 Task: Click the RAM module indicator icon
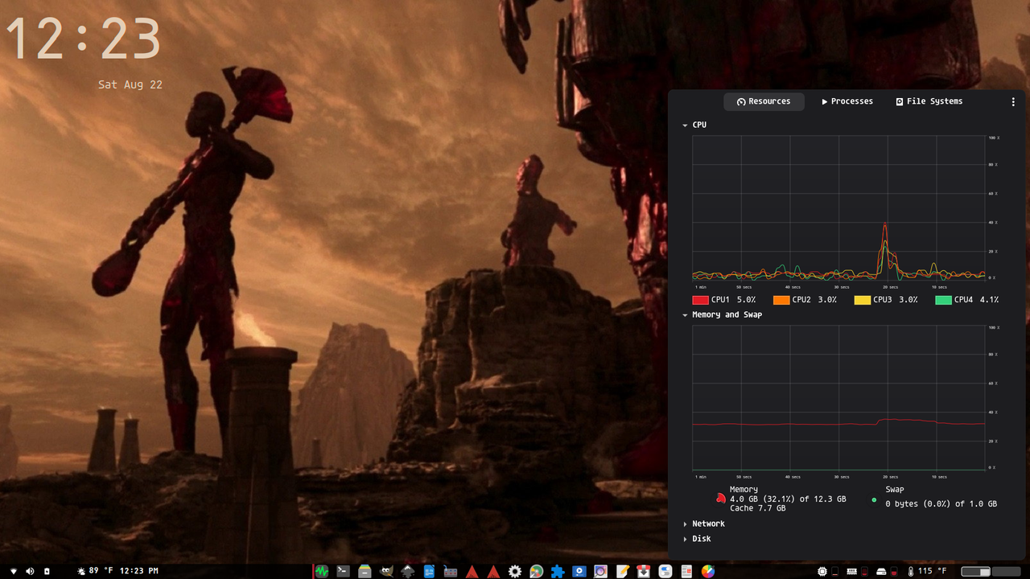[x=851, y=571]
